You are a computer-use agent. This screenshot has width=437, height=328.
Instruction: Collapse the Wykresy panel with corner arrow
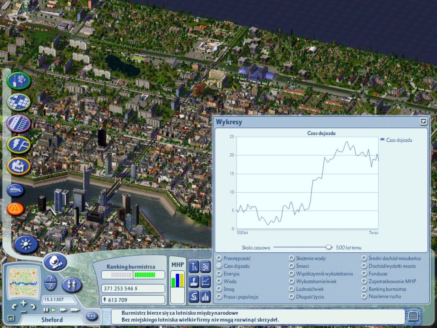423,121
